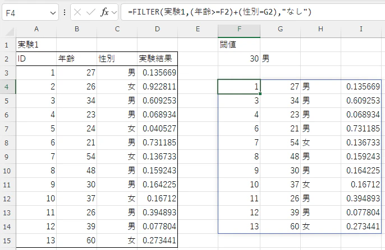Click filtered result G14 age 60
Screen dimensions: 385x250
point(281,227)
